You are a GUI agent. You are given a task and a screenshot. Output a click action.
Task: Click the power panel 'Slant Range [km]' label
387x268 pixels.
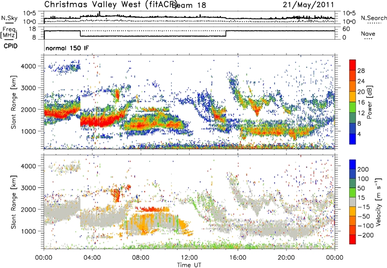pos(14,102)
